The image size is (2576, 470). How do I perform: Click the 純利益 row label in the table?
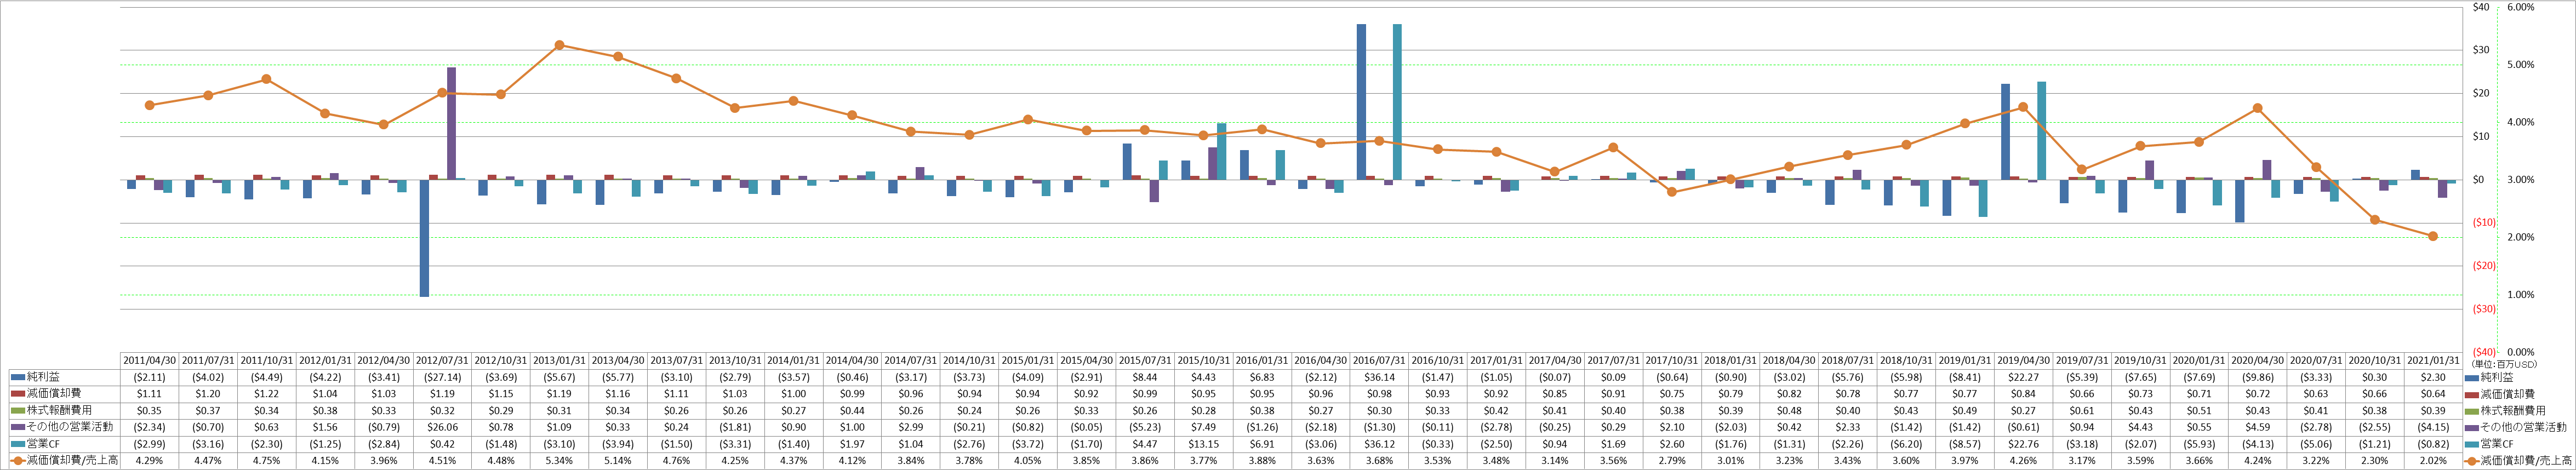point(43,378)
